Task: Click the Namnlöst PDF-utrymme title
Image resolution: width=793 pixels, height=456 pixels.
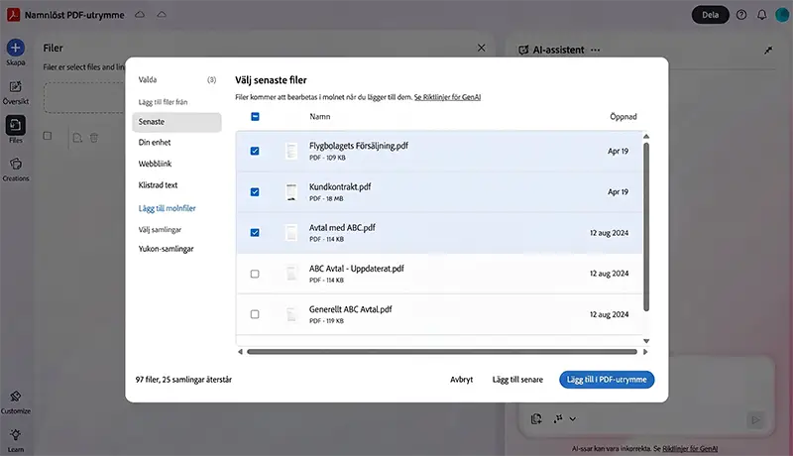Action: click(x=74, y=15)
